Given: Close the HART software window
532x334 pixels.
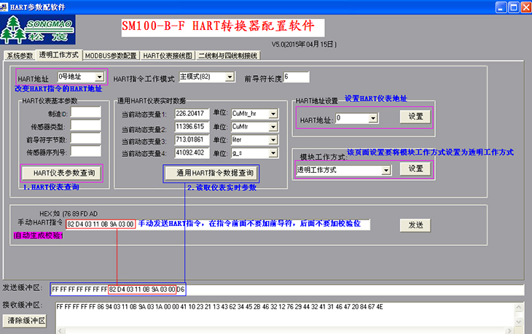Looking at the screenshot, I should [526, 7].
